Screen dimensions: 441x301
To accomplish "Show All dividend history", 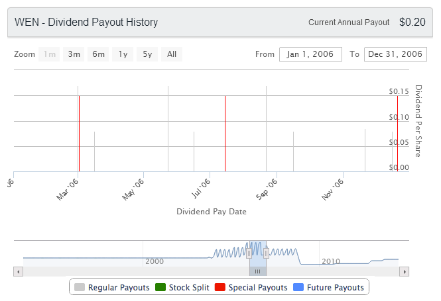I will pos(172,54).
